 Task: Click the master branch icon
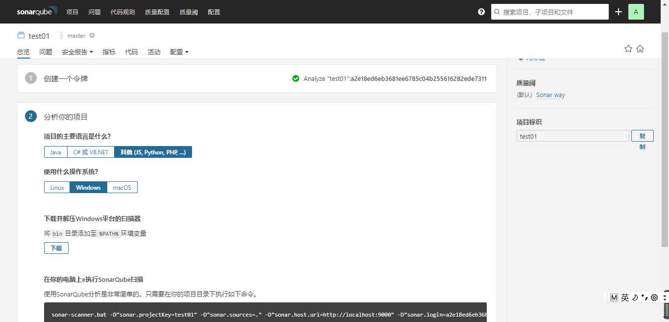(x=61, y=35)
